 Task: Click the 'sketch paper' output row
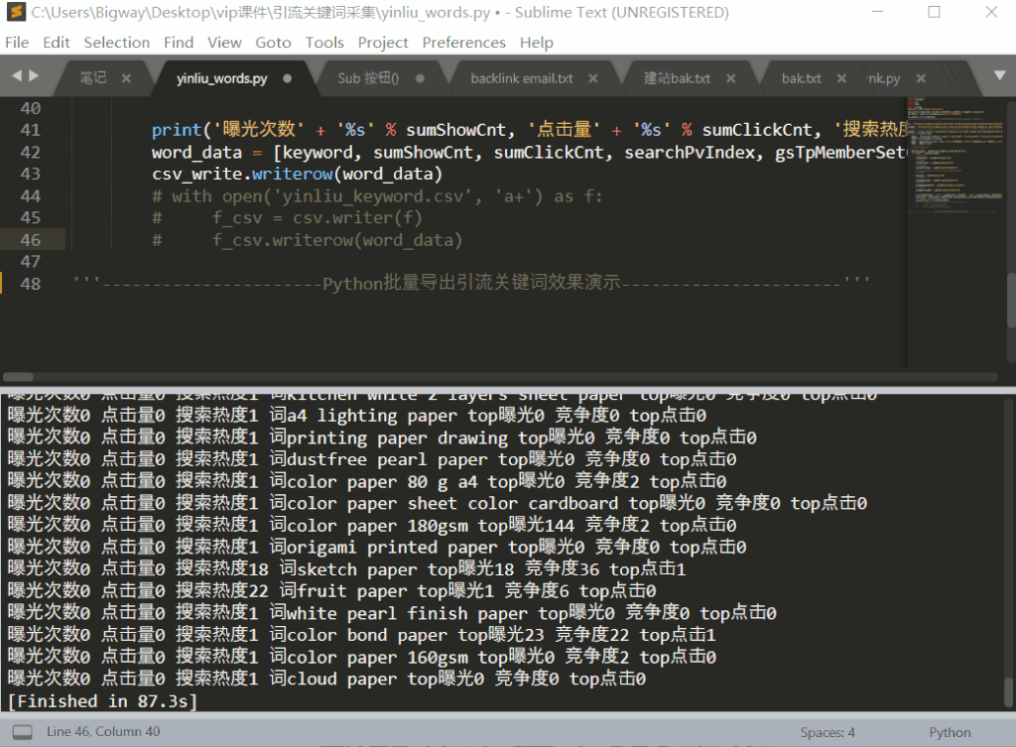pos(346,568)
